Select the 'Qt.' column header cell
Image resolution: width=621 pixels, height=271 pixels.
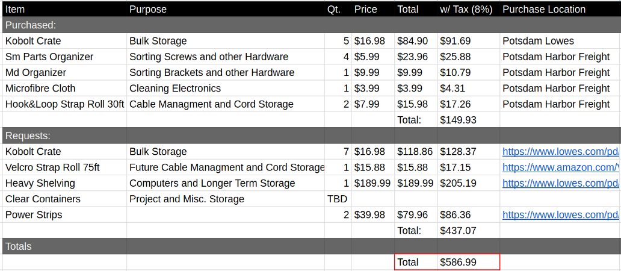[x=338, y=9]
